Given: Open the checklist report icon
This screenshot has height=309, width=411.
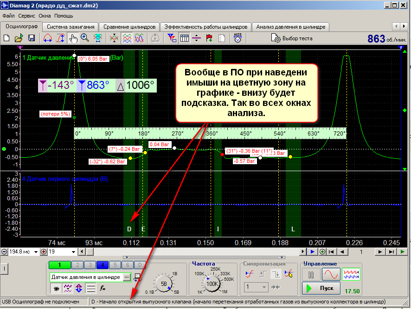Looking at the screenshot, I should [221, 38].
